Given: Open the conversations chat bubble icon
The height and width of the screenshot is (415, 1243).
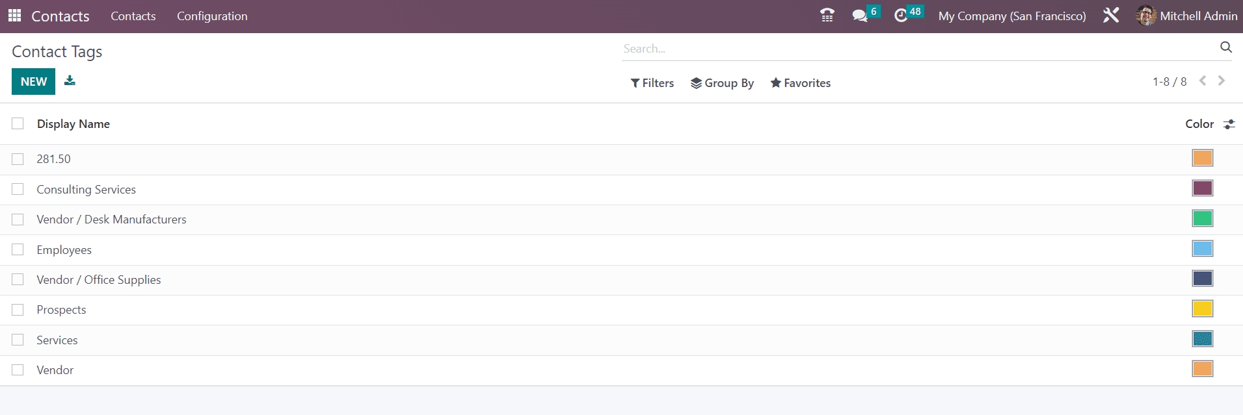Looking at the screenshot, I should 860,16.
